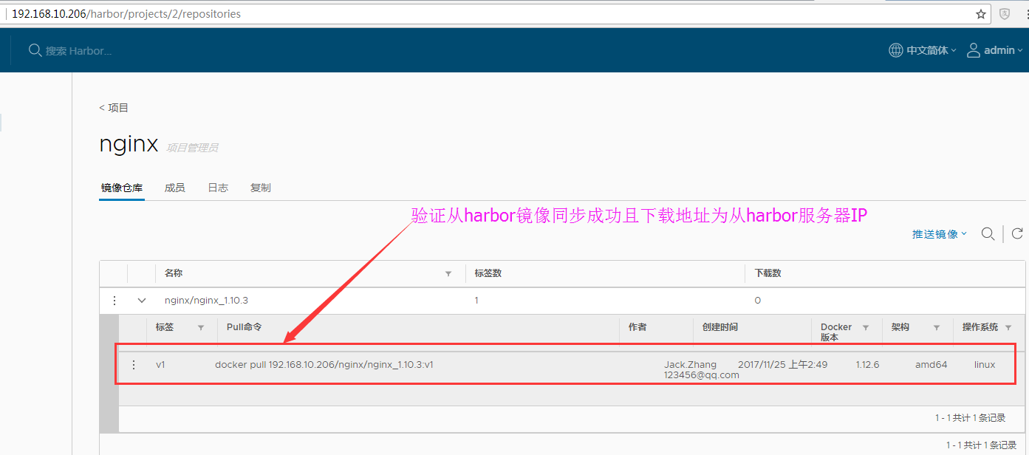The width and height of the screenshot is (1029, 455).
Task: Click the 项目管理员 role label
Action: 192,148
